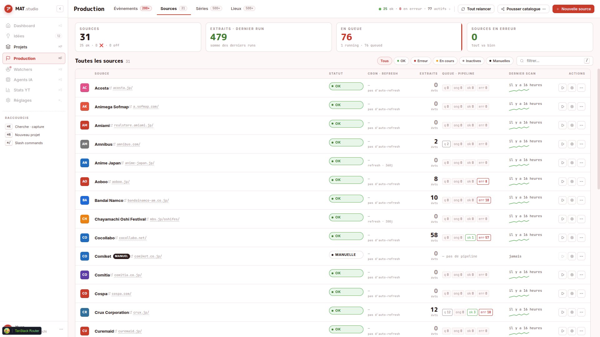This screenshot has height=337, width=600.
Task: Switch to the Évènements tab
Action: tap(132, 9)
